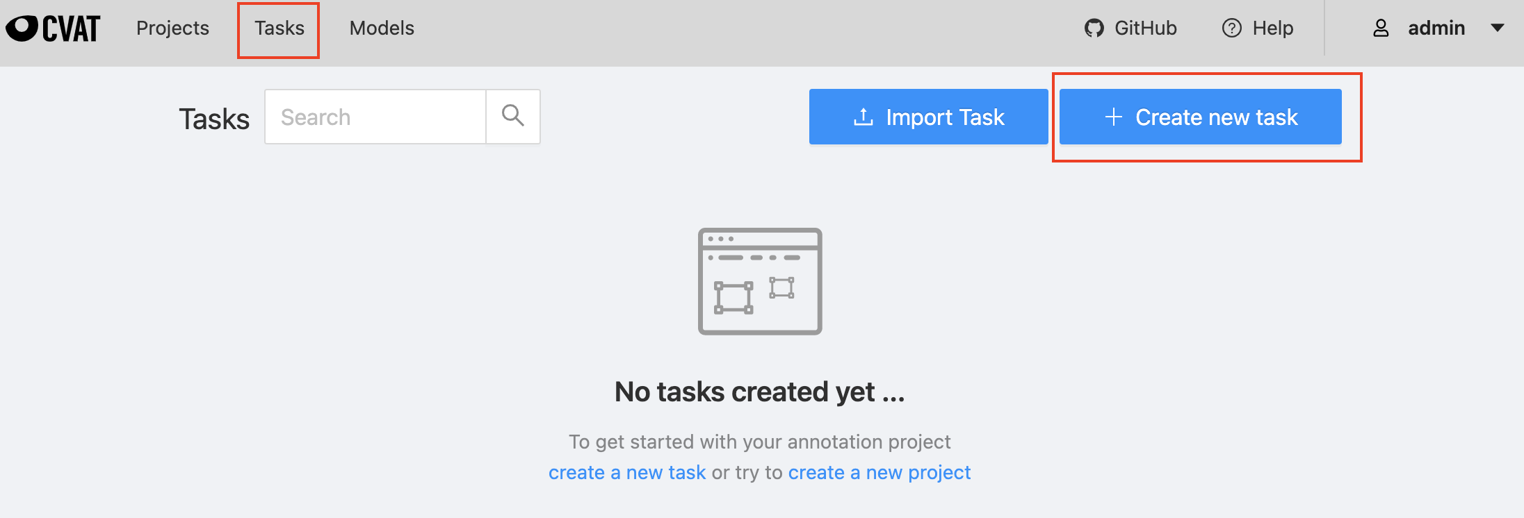Click the plus icon in Create new task
The height and width of the screenshot is (518, 1524).
pyautogui.click(x=1114, y=117)
